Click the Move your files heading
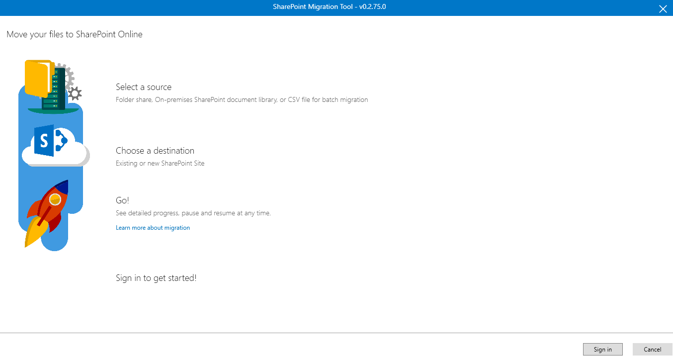The image size is (673, 360). point(74,34)
